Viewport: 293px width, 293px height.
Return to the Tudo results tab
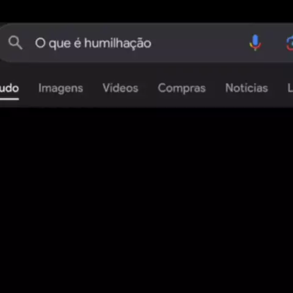pos(9,88)
